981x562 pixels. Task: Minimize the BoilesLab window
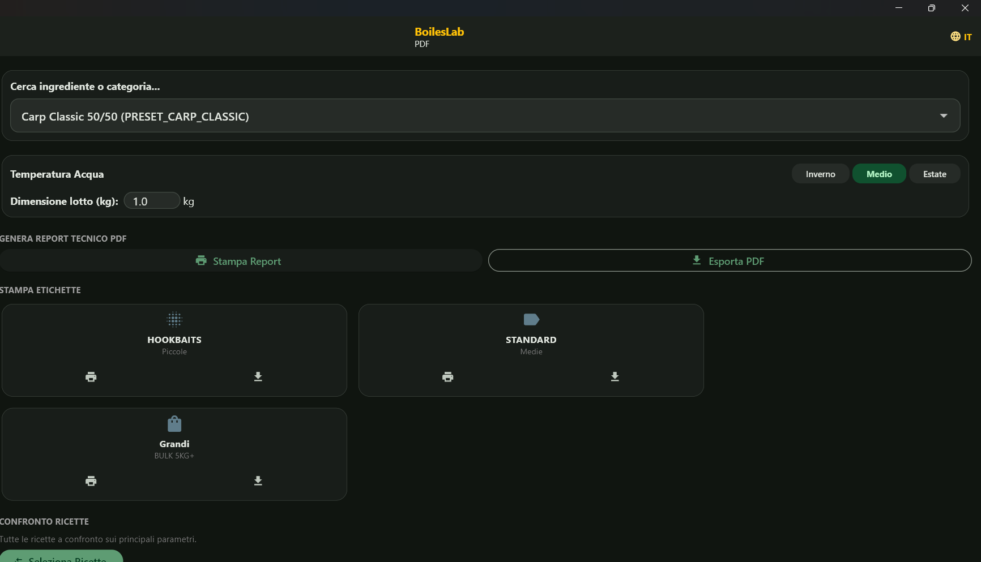pos(899,8)
